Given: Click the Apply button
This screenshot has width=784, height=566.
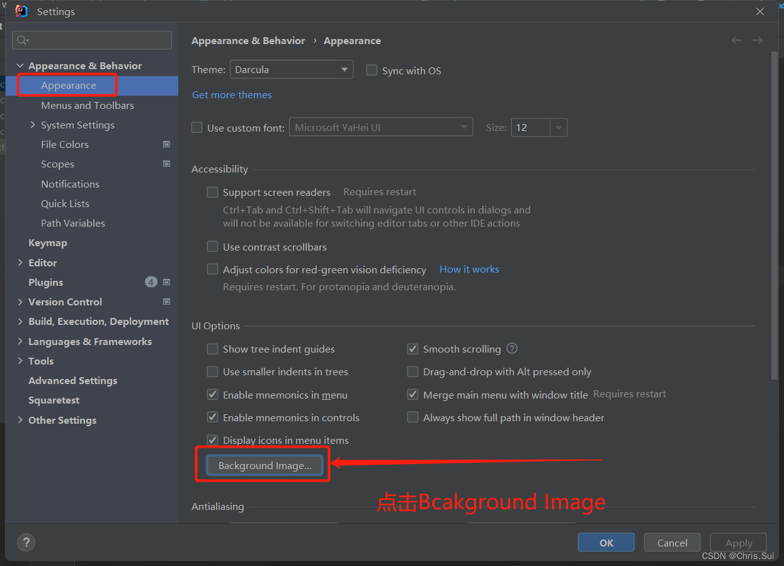Looking at the screenshot, I should (x=739, y=543).
